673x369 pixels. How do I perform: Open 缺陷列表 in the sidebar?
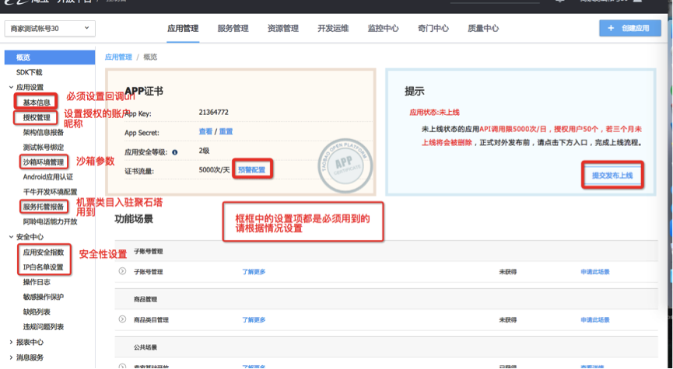point(37,312)
